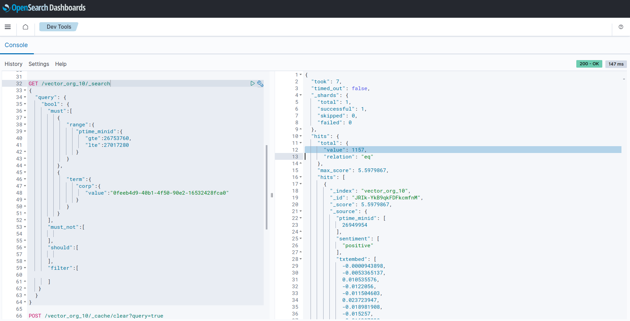
Task: Click the "_score": 5.5979867 line
Action: tap(361, 205)
